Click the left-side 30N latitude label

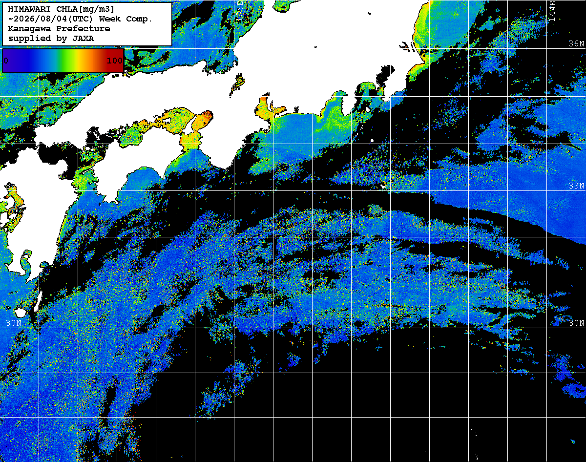(14, 323)
